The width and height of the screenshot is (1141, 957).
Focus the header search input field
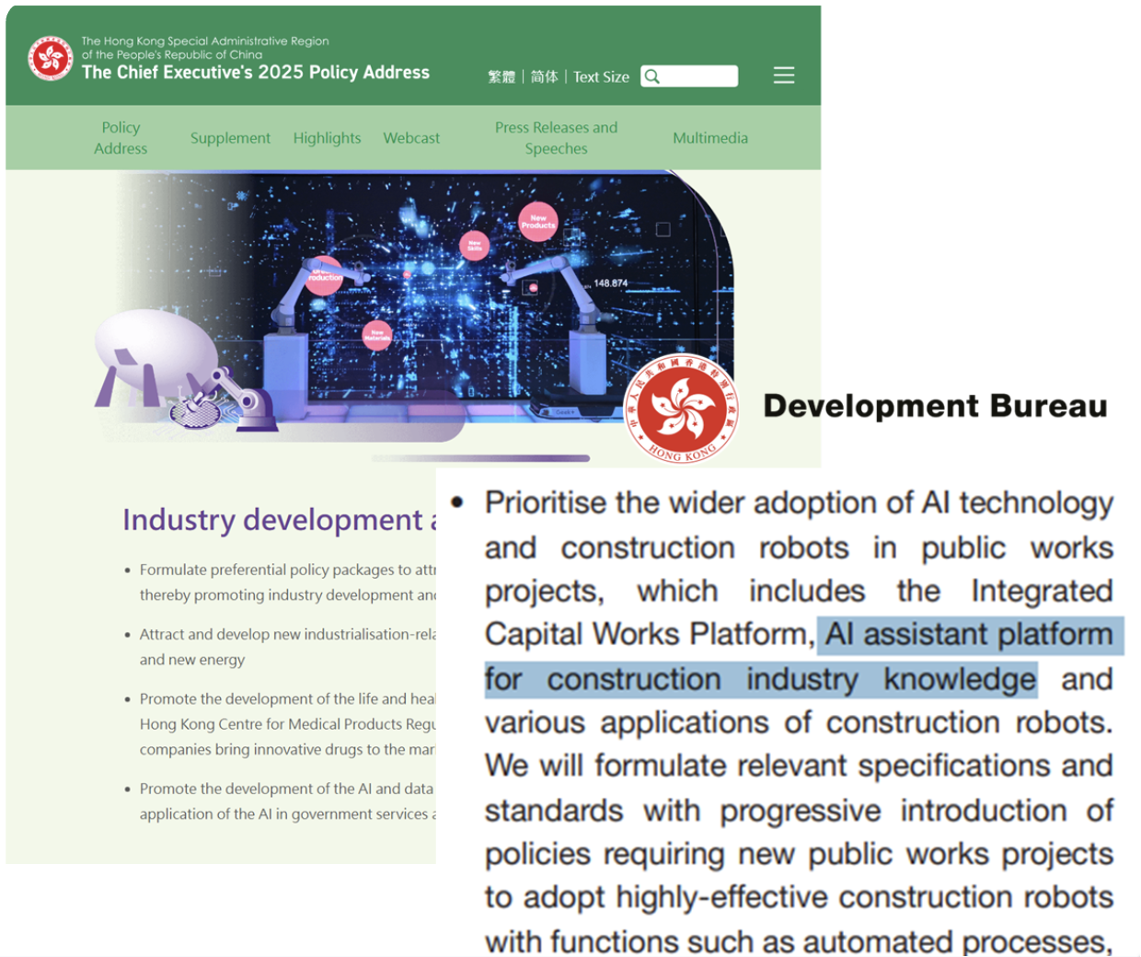[x=689, y=76]
